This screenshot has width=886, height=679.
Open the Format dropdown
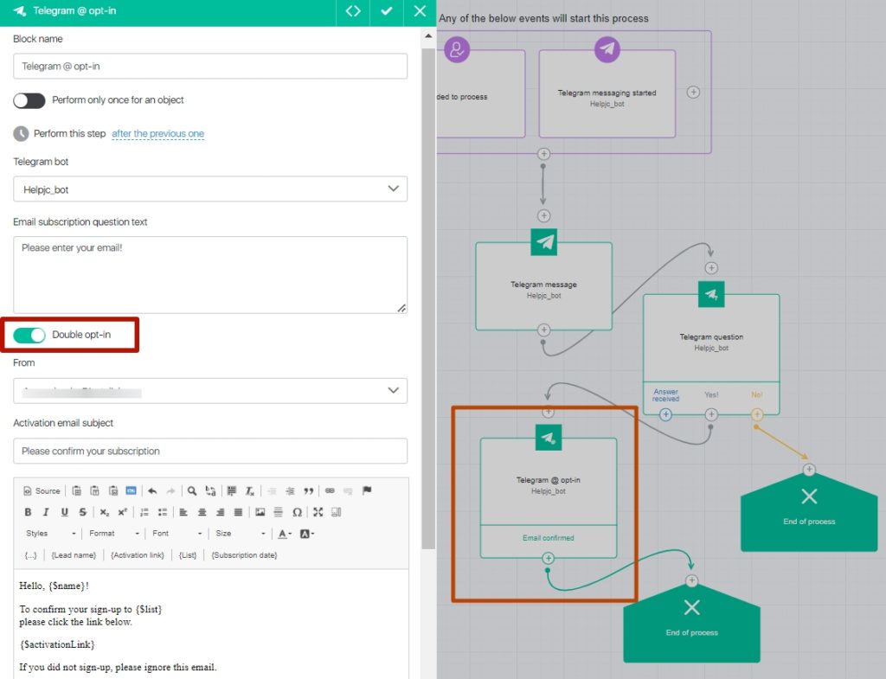[x=113, y=534]
